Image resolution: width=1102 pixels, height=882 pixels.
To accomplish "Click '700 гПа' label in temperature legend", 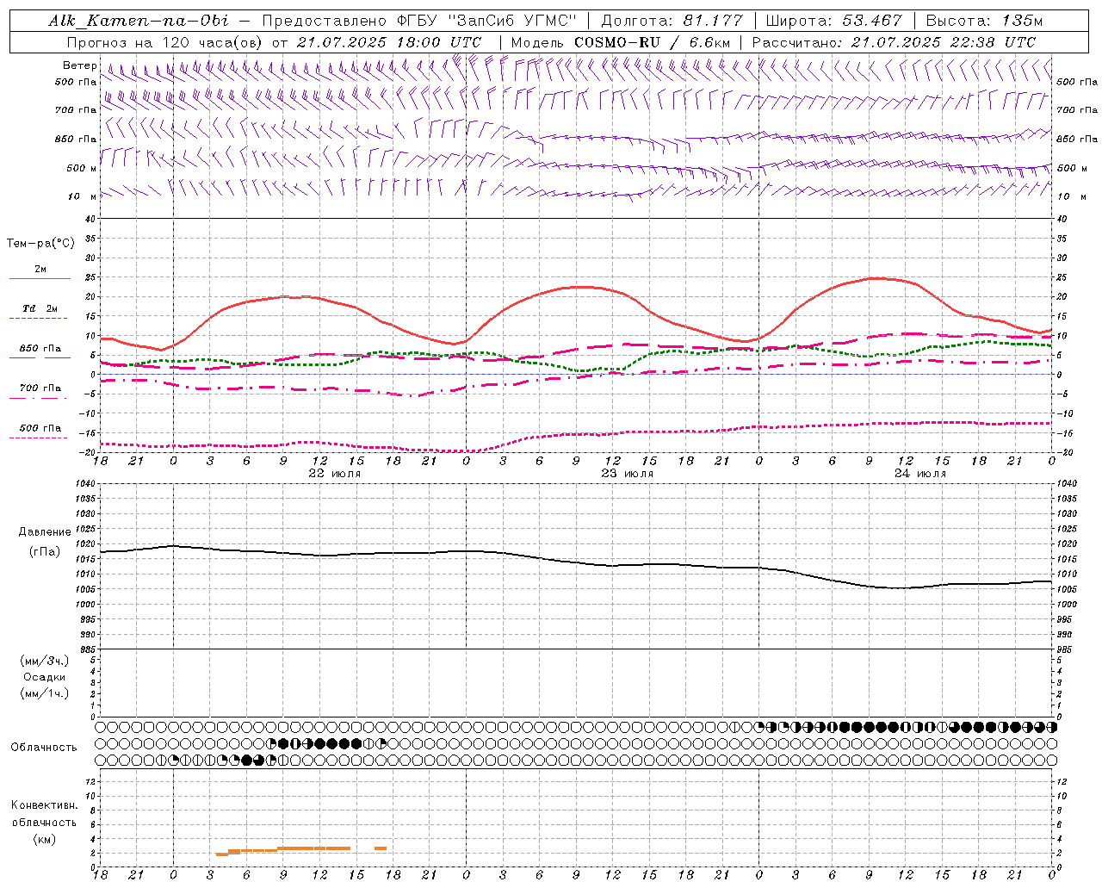I will [x=40, y=388].
